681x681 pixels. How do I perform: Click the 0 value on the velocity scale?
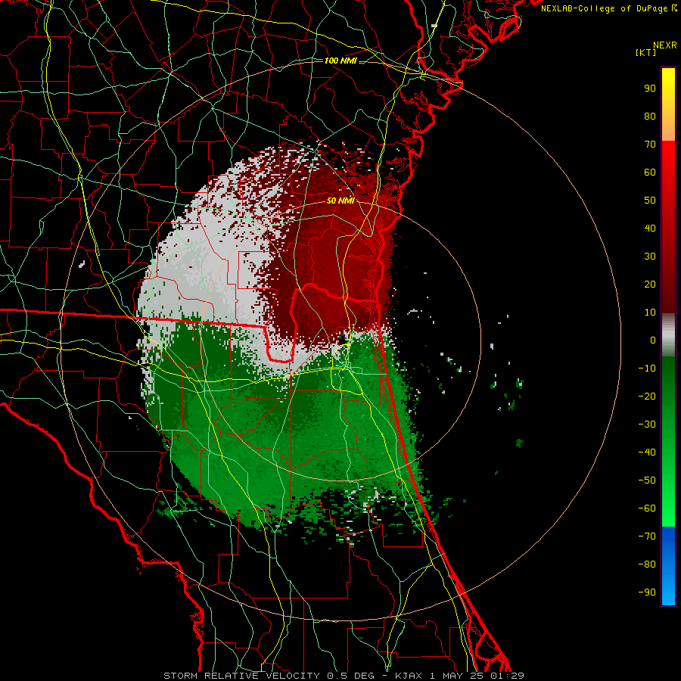click(x=653, y=340)
